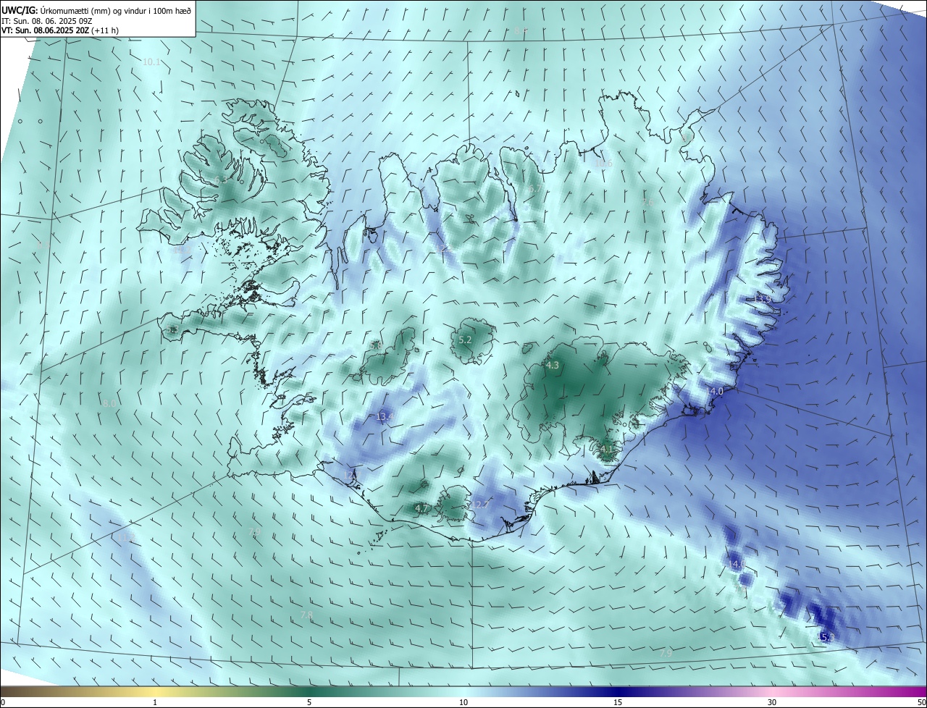Click the 7.6 value label on the map

[x=648, y=202]
